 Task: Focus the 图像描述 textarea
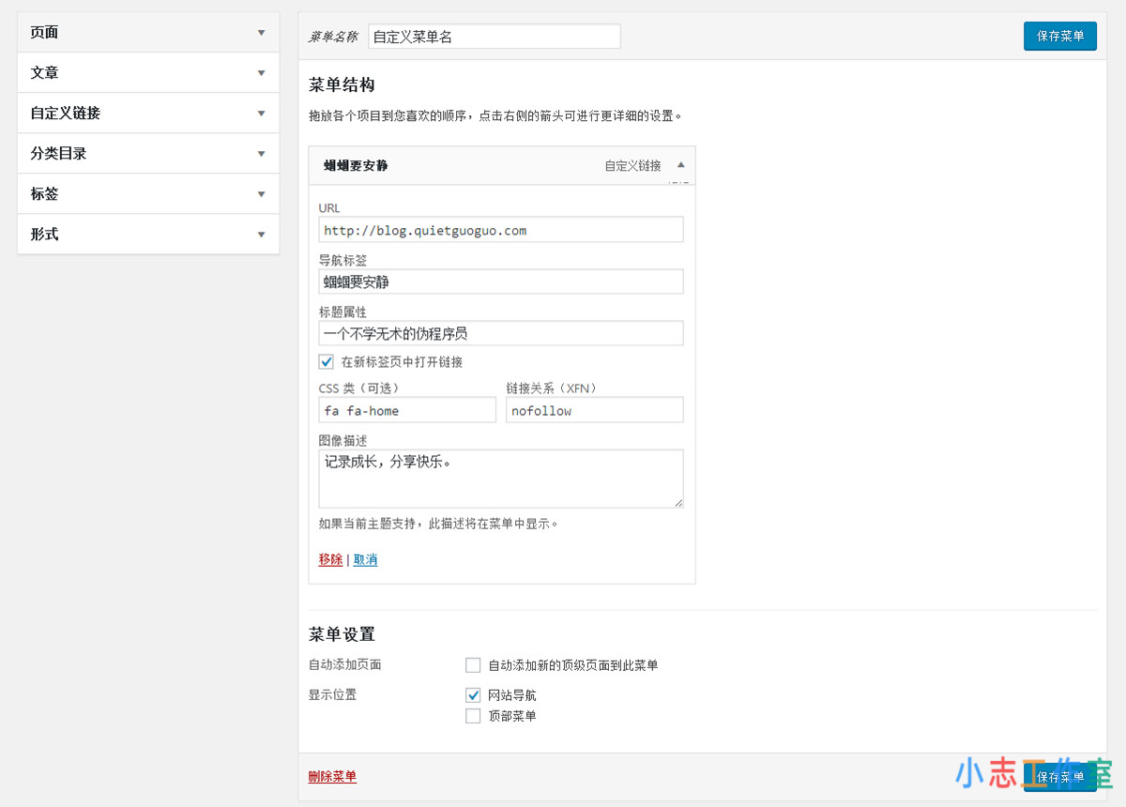(x=501, y=479)
